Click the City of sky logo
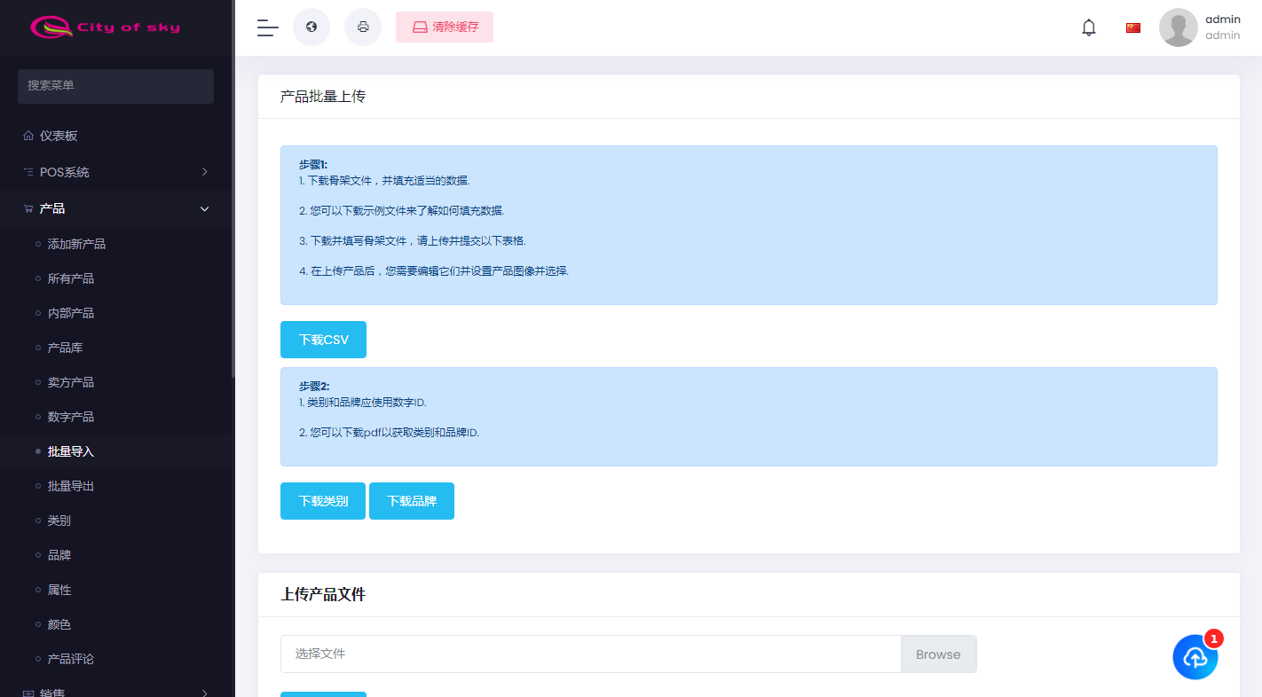Viewport: 1262px width, 697px height. (105, 27)
